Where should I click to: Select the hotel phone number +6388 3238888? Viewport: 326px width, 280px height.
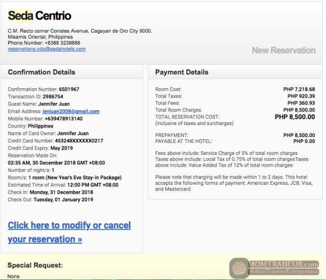63,43
